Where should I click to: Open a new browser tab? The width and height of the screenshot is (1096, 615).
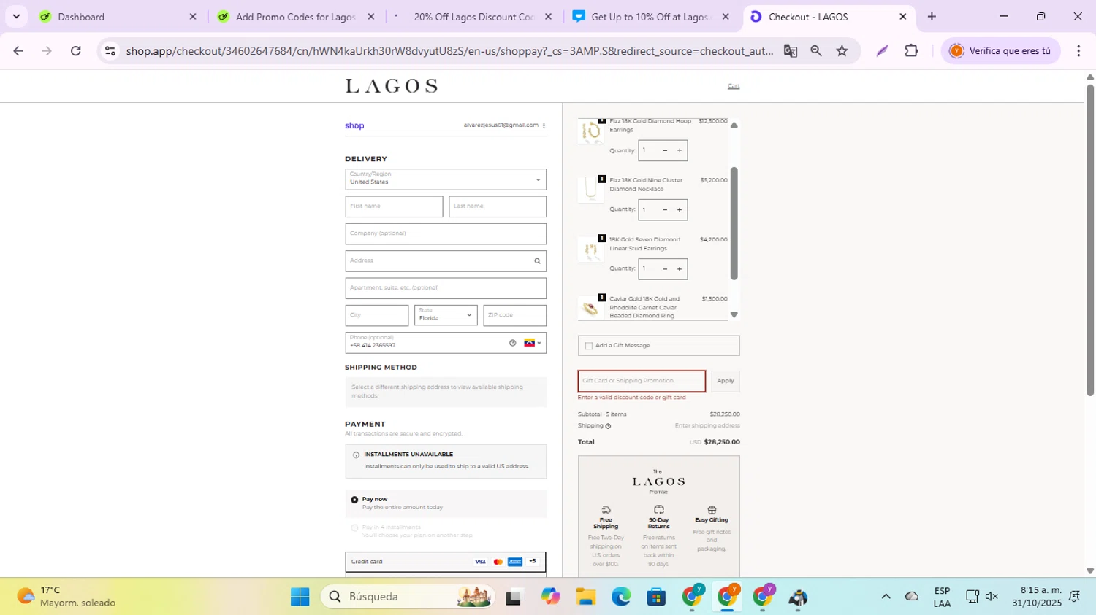coord(932,17)
